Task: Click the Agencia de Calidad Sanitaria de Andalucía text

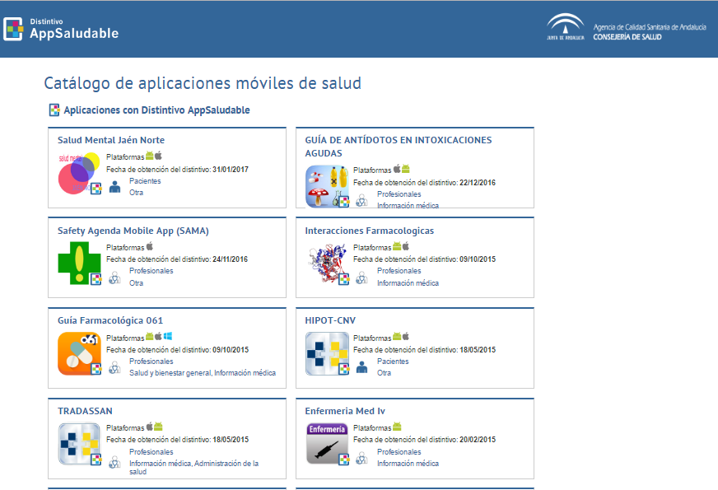Action: coord(650,27)
